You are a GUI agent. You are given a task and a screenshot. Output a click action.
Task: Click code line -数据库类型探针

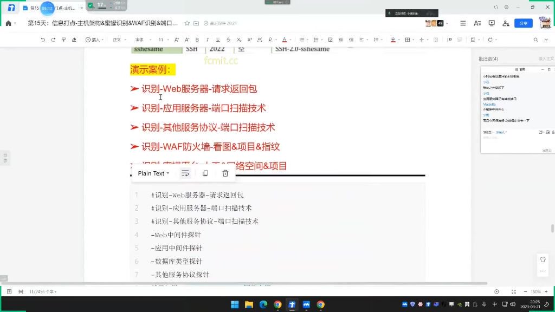(x=177, y=262)
